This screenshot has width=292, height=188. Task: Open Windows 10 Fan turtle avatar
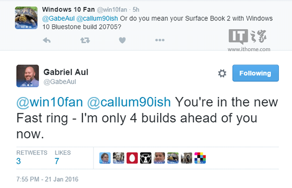pos(26,18)
